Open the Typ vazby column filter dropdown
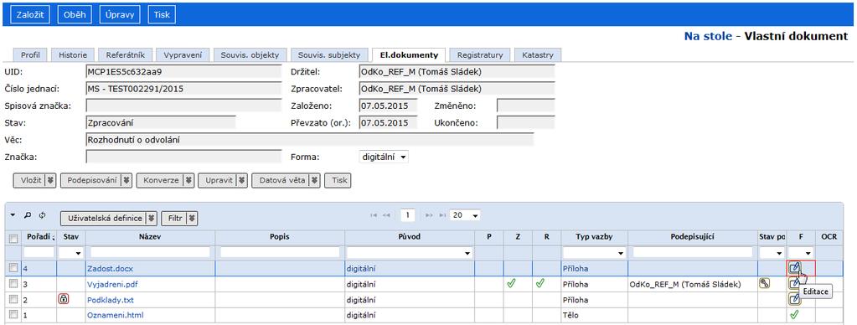Image resolution: width=857 pixels, height=325 pixels. (x=594, y=253)
